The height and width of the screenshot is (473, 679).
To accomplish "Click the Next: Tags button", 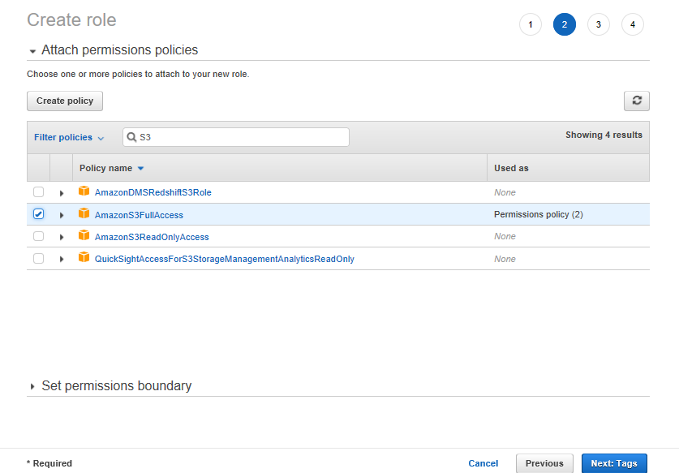I will pyautogui.click(x=614, y=463).
